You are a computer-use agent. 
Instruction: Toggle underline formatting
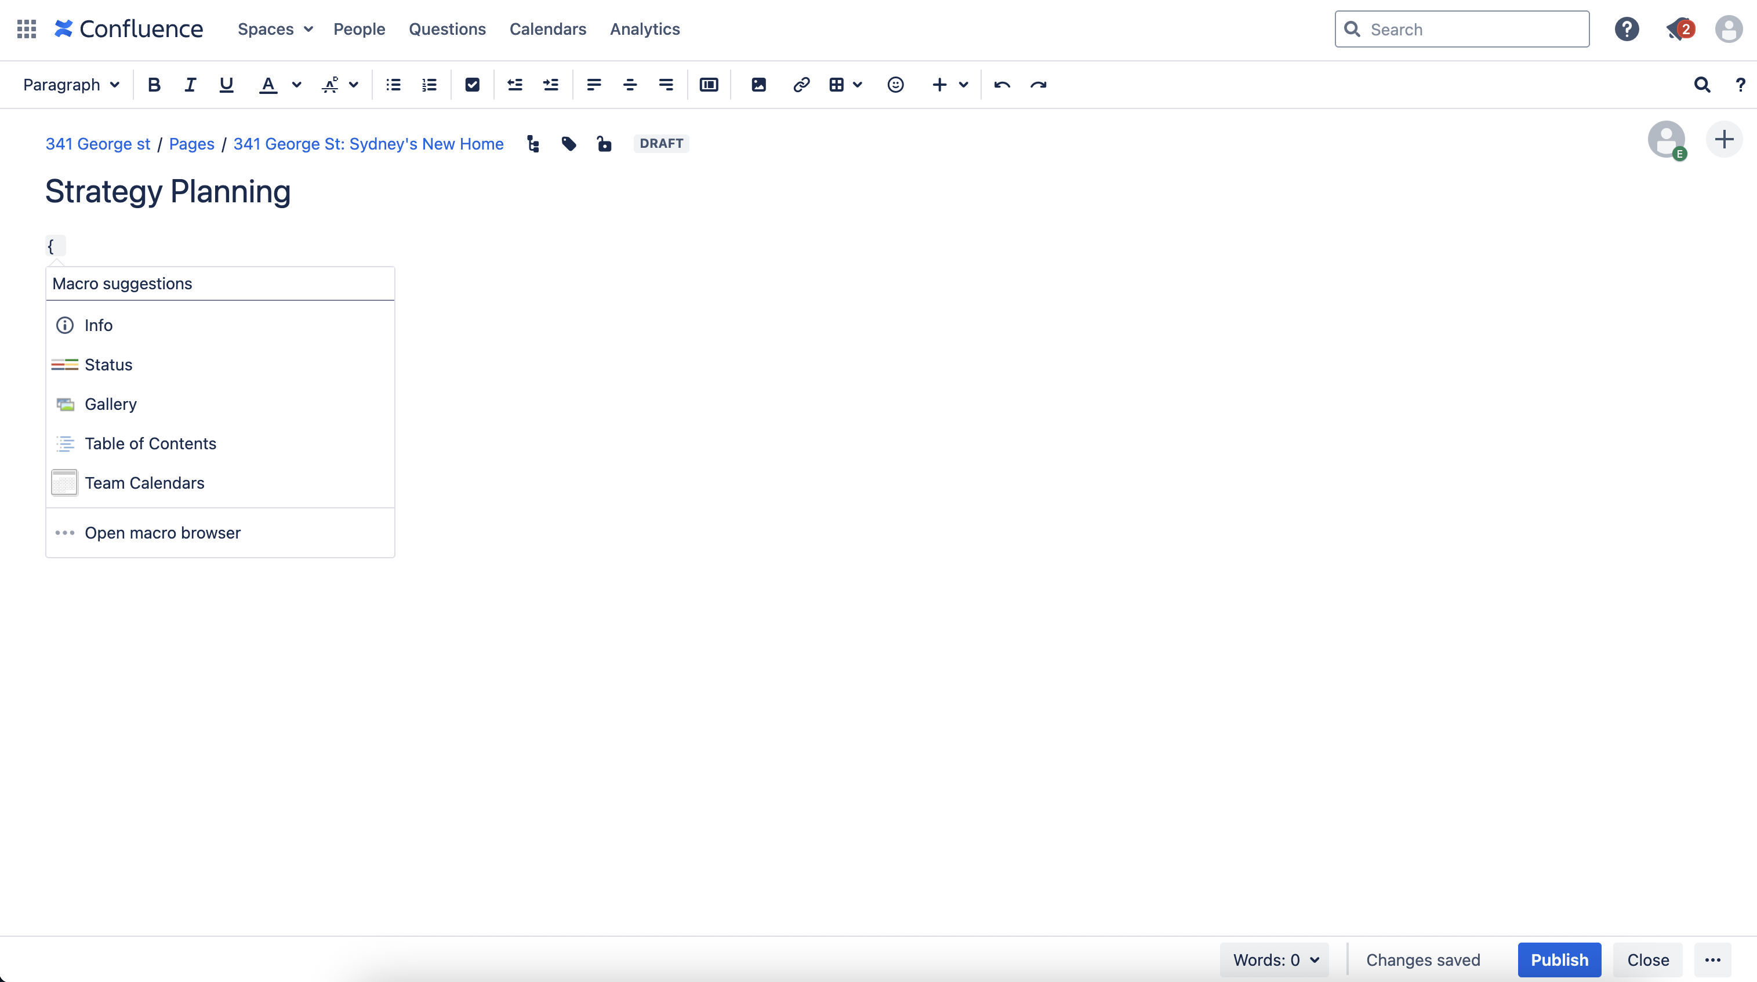[227, 85]
